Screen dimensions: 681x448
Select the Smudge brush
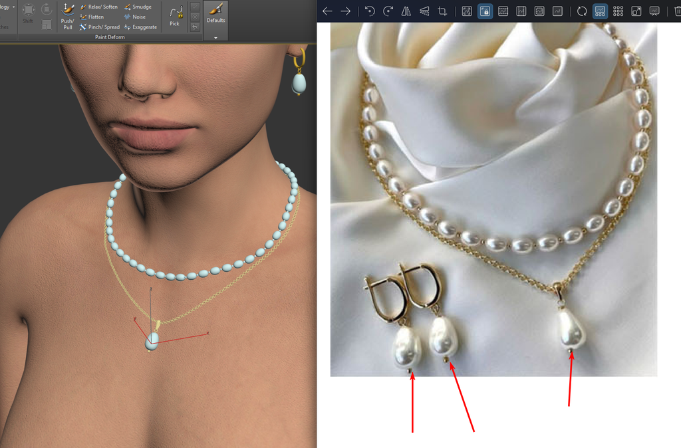[x=138, y=7]
